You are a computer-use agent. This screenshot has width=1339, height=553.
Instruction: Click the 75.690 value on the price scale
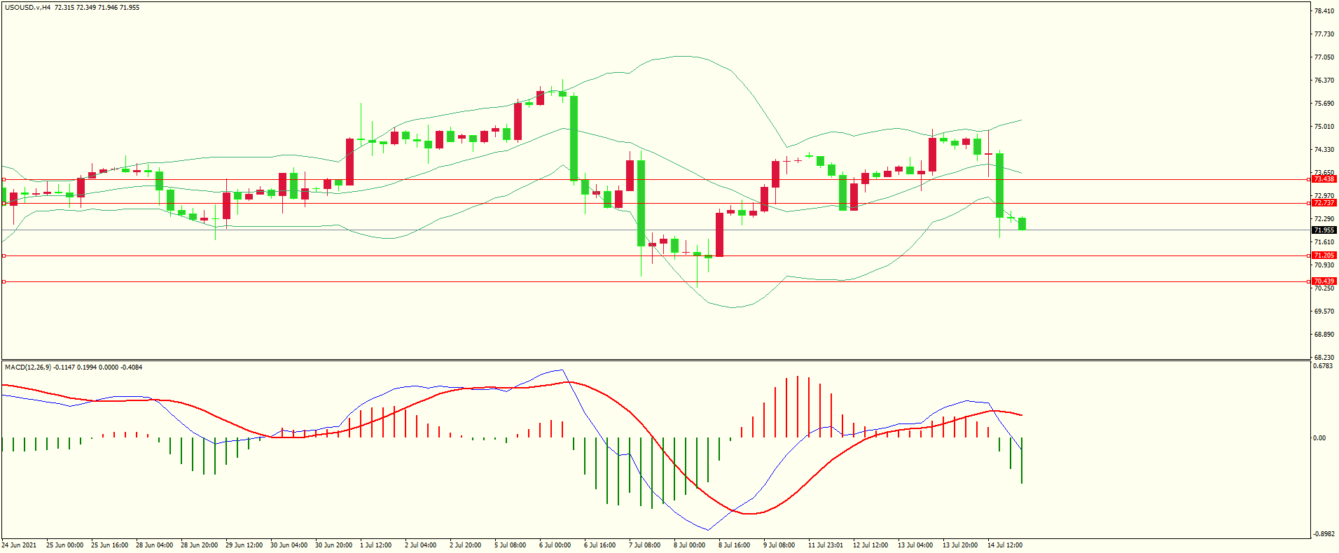click(x=1324, y=104)
